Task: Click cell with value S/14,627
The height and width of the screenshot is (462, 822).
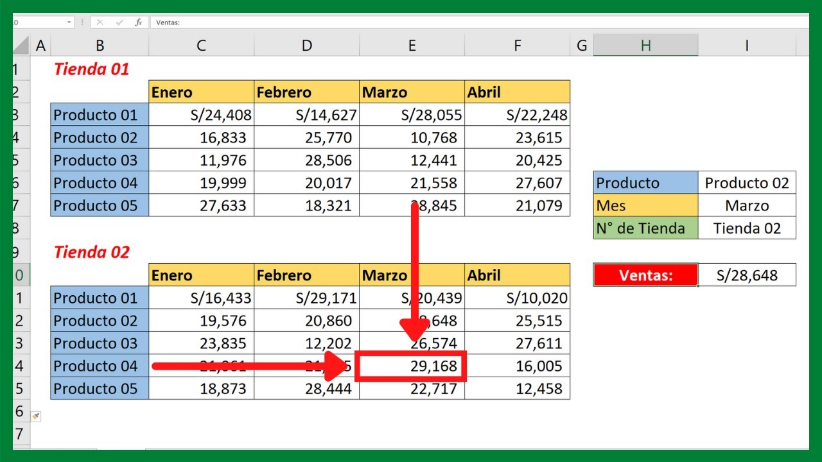Action: click(306, 115)
